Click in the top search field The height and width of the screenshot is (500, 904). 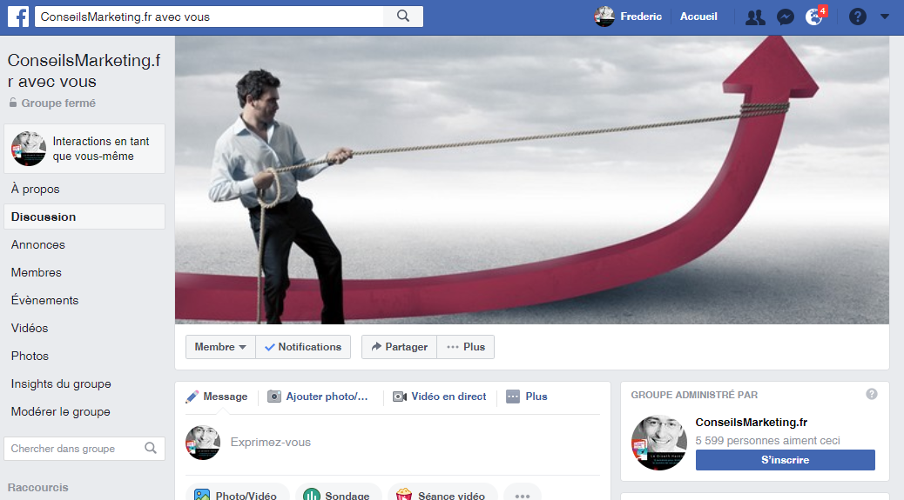click(x=209, y=17)
